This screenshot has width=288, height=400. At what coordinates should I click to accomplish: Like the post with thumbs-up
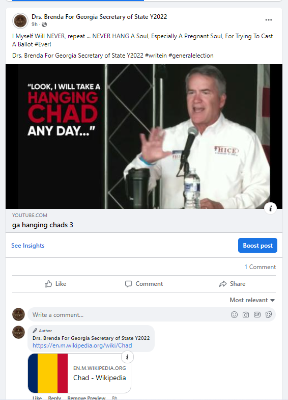[x=55, y=284]
